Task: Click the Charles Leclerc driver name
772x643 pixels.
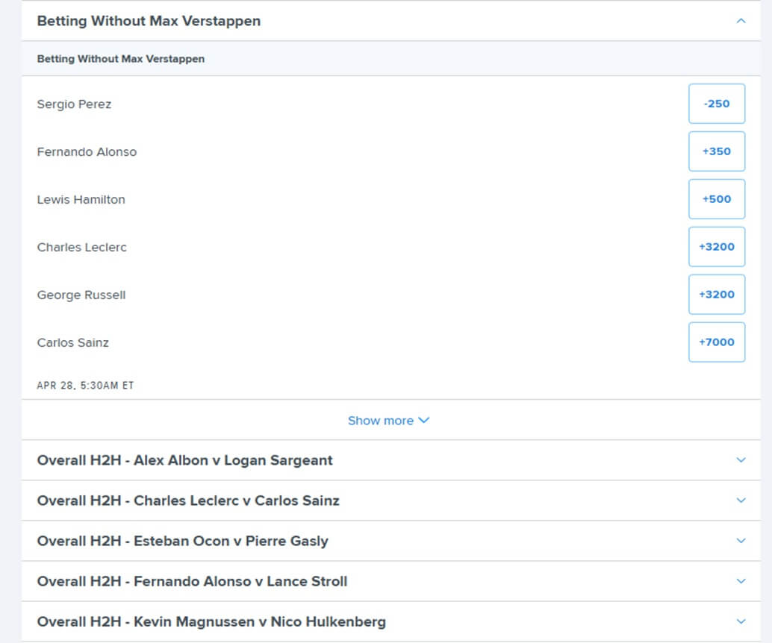Action: point(81,248)
